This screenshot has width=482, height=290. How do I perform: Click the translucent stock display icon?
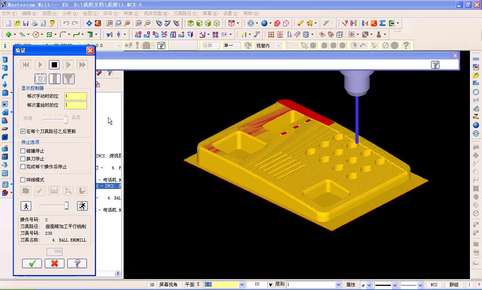[55, 79]
